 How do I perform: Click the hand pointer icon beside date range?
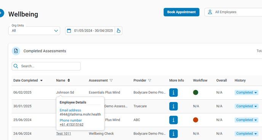click(118, 31)
